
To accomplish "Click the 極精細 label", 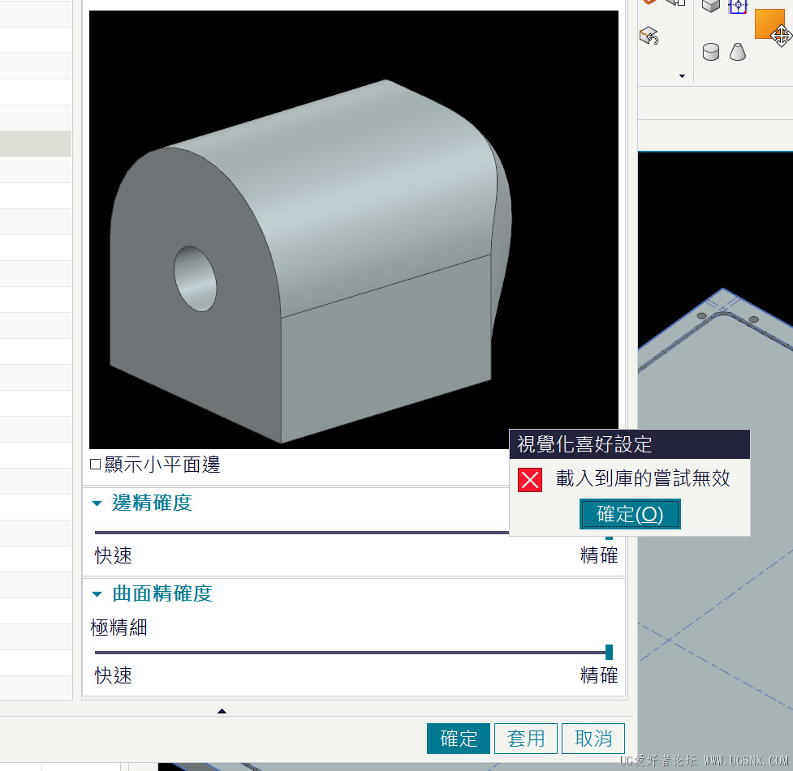I will (119, 628).
